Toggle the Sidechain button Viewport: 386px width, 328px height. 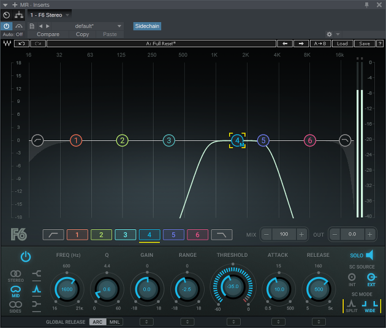[147, 26]
